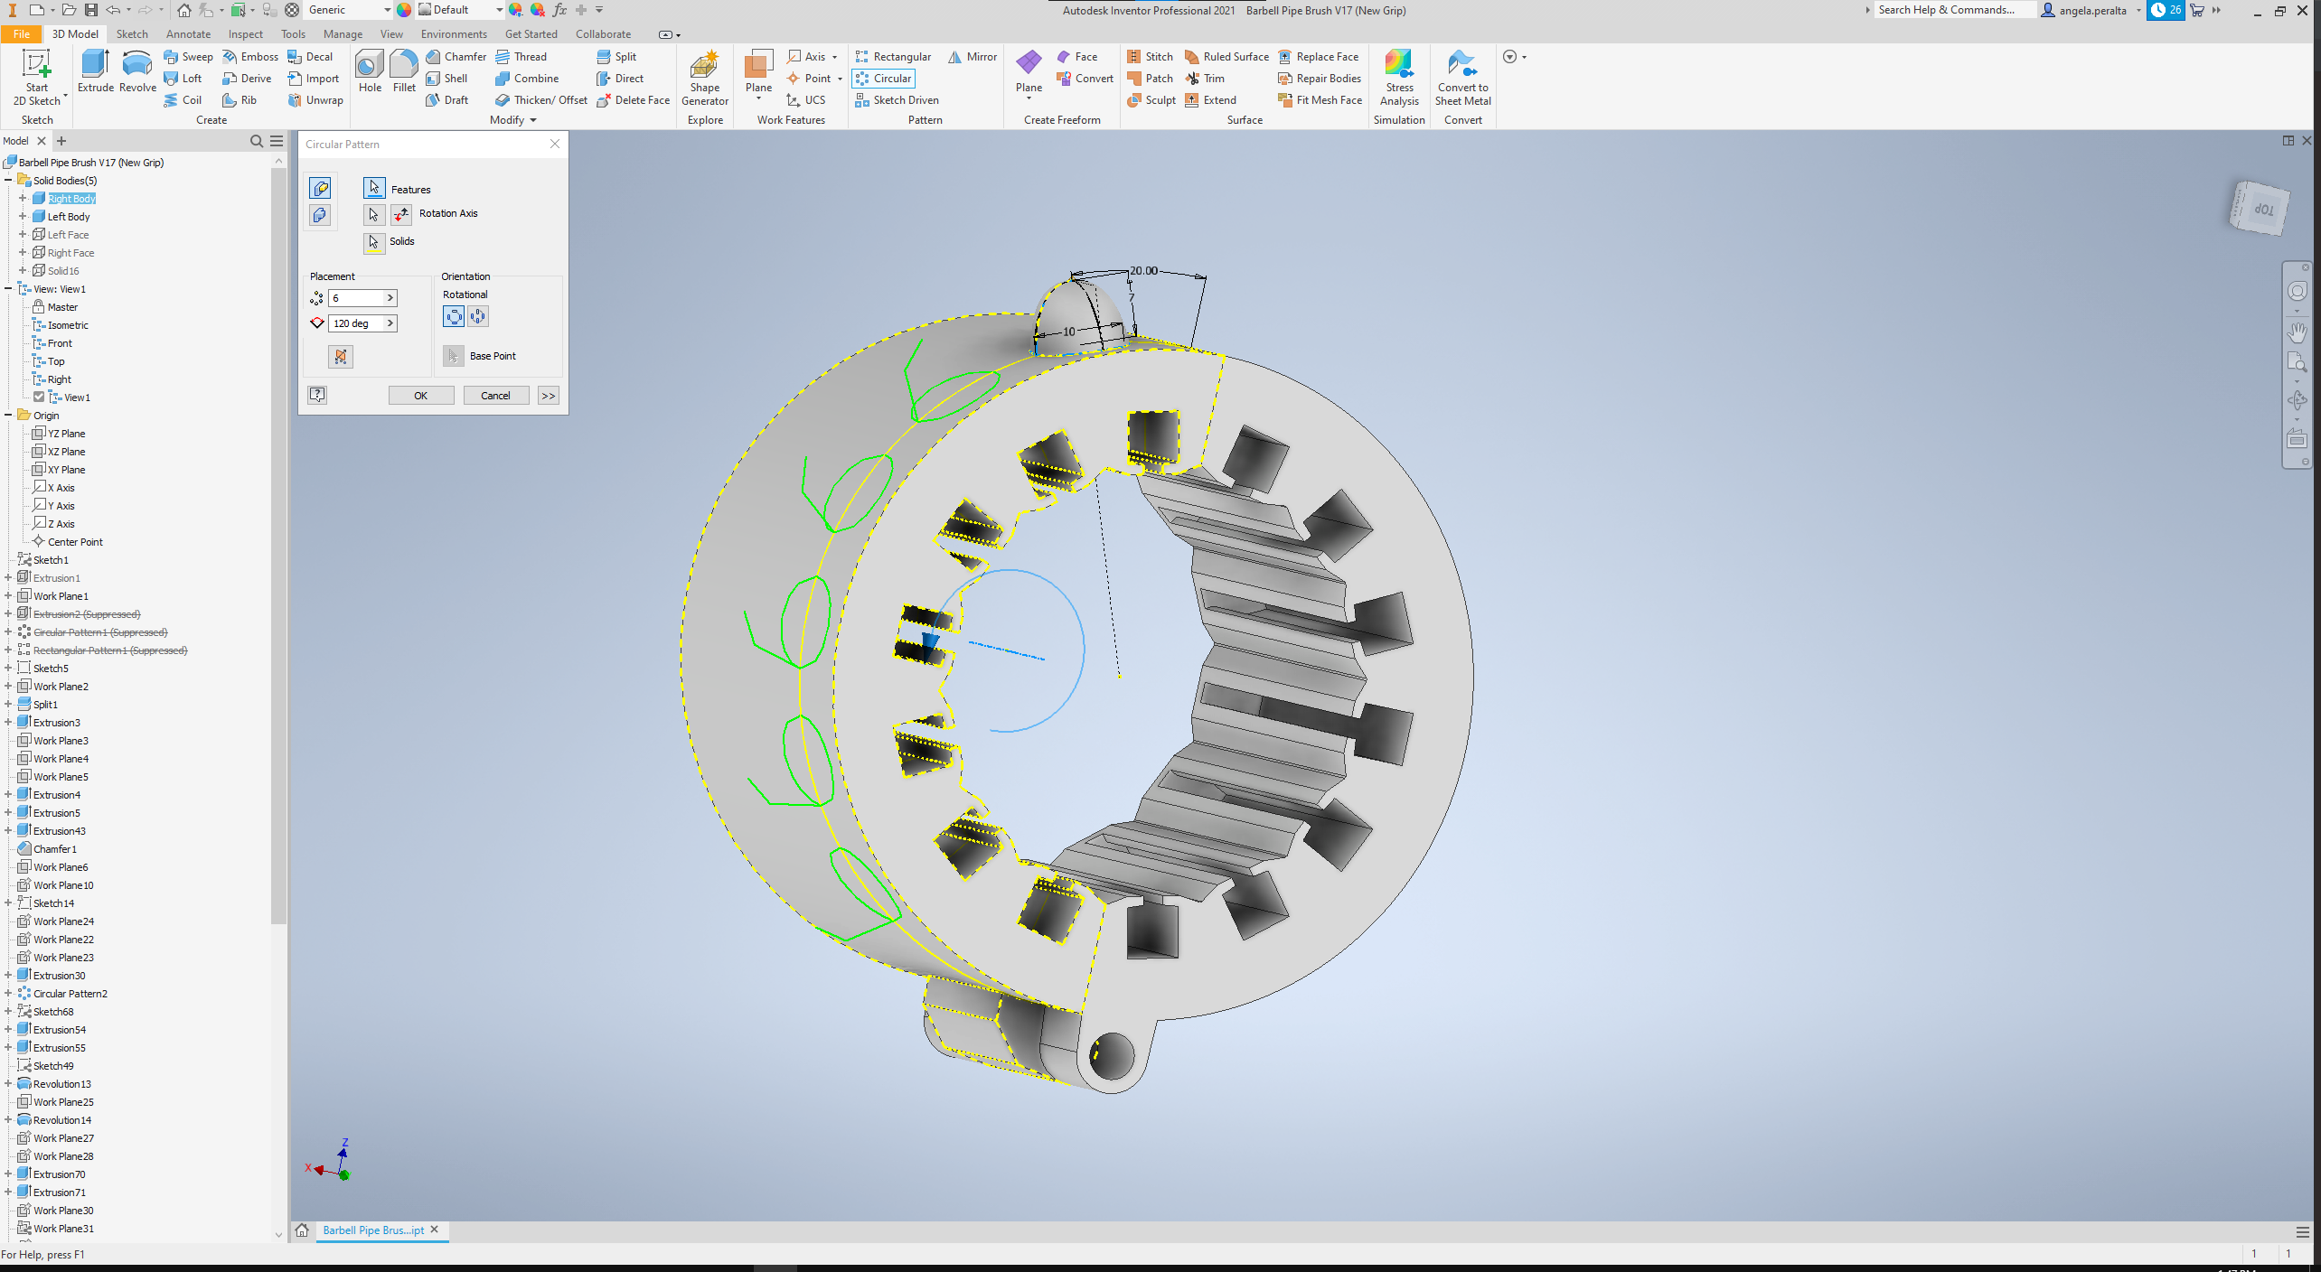Open the File menu

point(21,33)
